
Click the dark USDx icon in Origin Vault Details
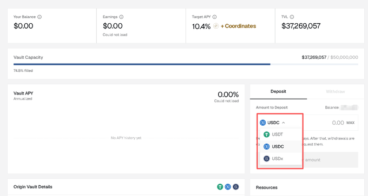pyautogui.click(x=235, y=187)
